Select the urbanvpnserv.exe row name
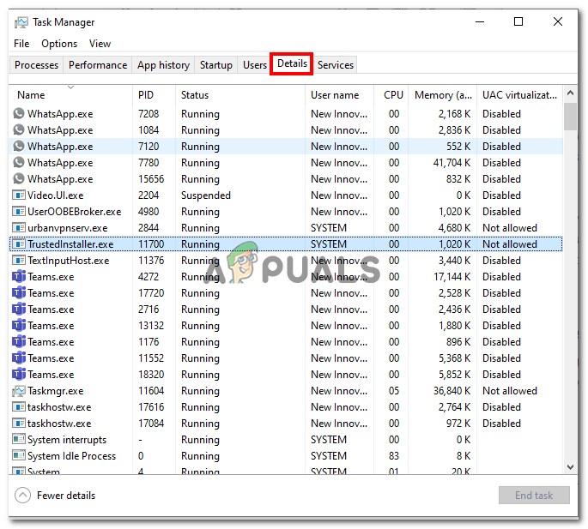 pyautogui.click(x=67, y=228)
